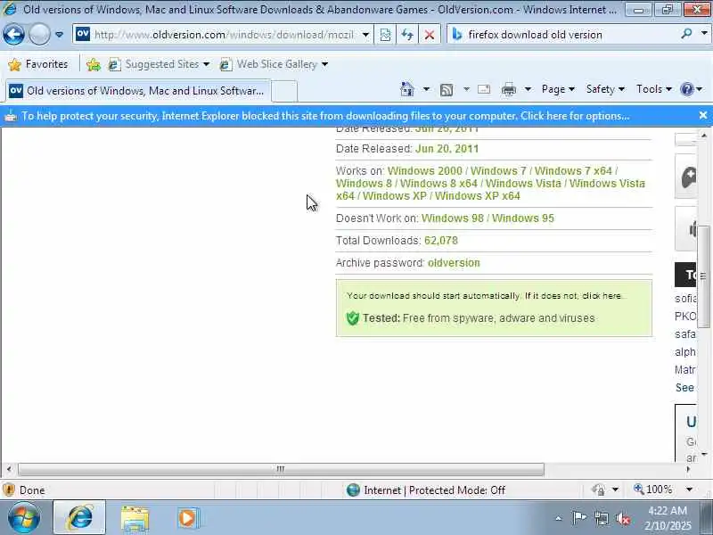
Task: Click the vertical scrollbar thumb
Action: [x=703, y=276]
